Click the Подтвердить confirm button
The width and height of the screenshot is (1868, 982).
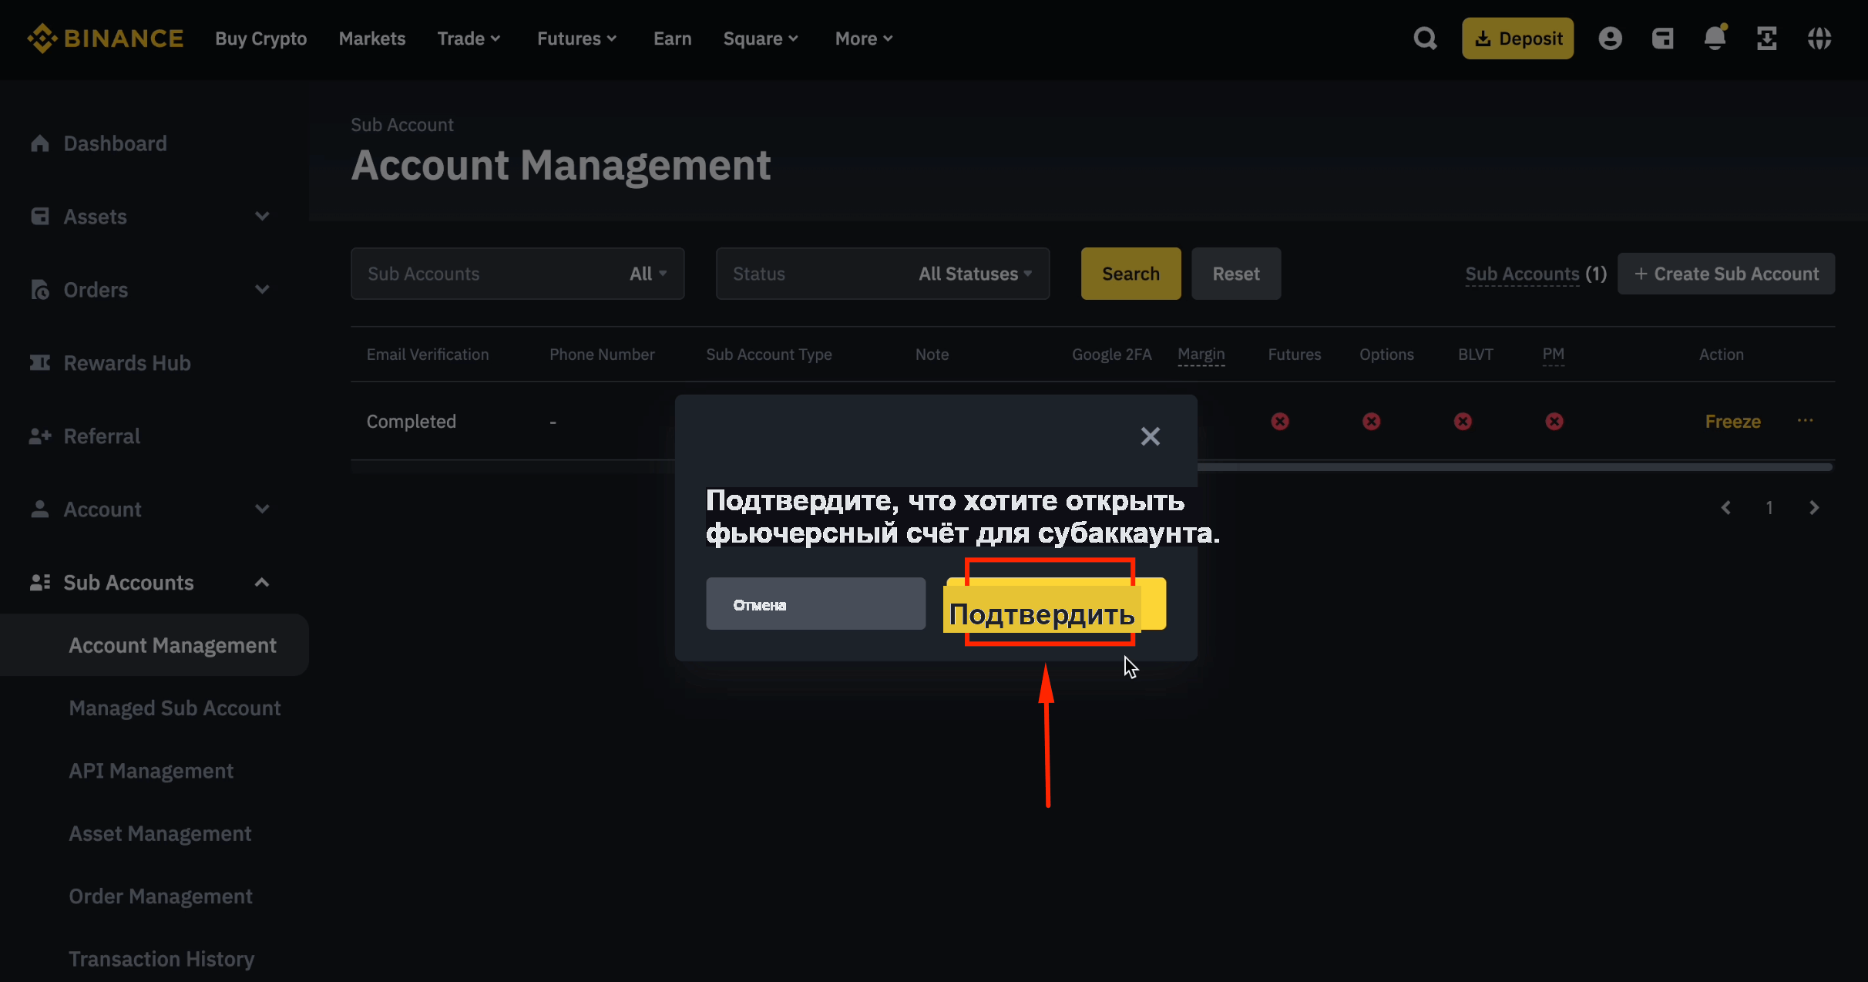coord(1055,605)
